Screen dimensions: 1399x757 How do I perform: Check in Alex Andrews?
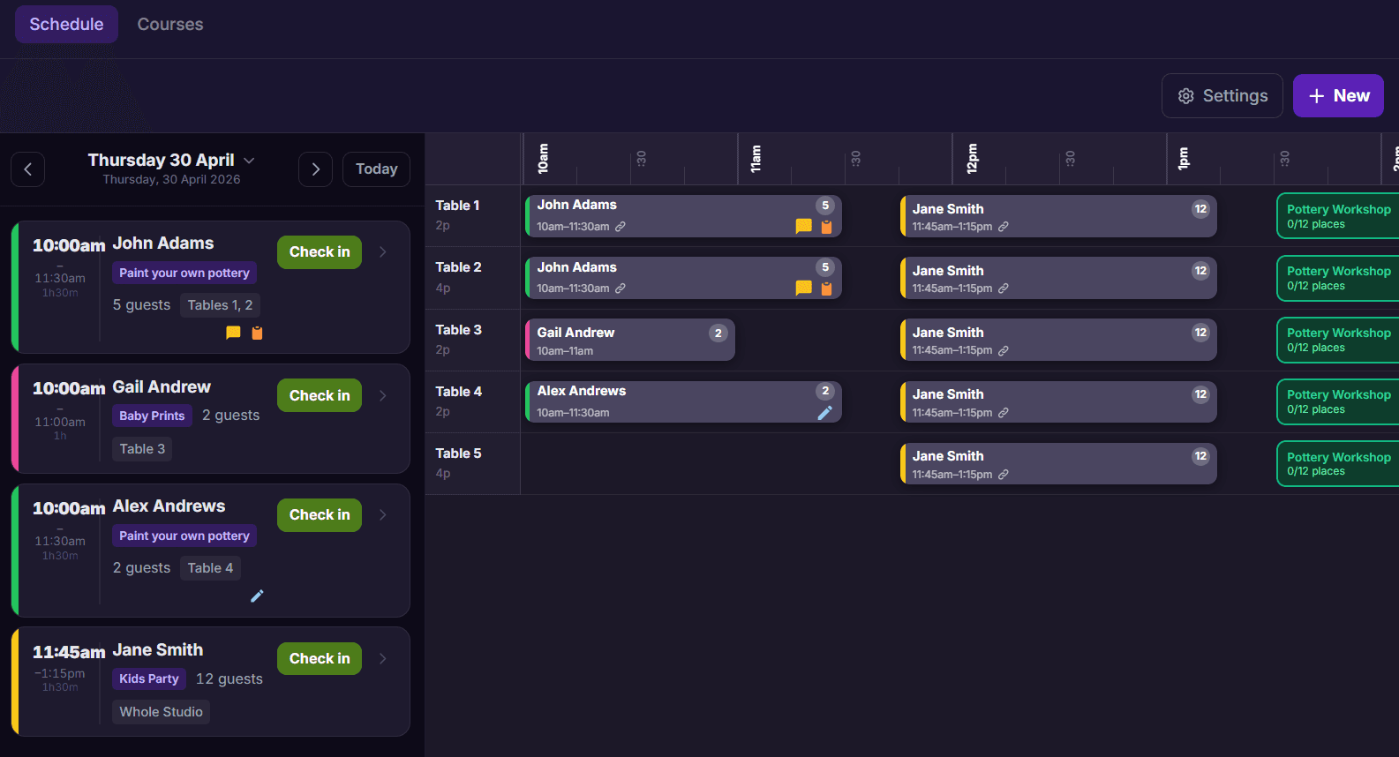[x=320, y=515]
